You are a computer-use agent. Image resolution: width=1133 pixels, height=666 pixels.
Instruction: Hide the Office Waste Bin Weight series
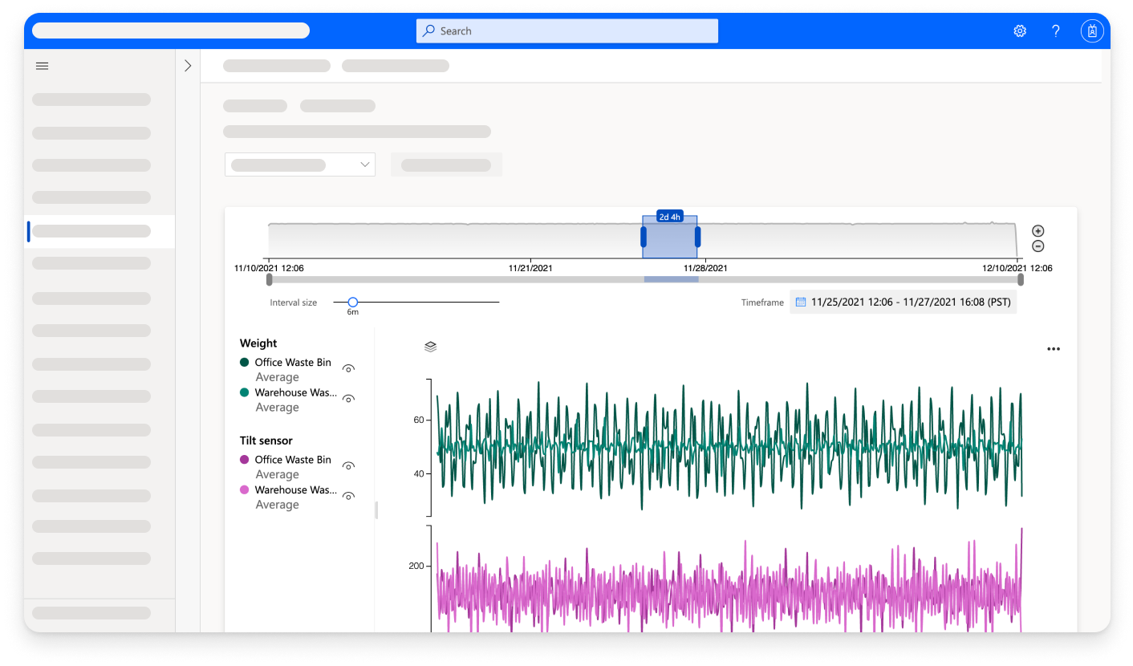tap(348, 368)
